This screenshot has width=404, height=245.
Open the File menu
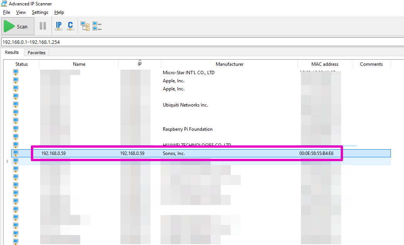tap(7, 12)
